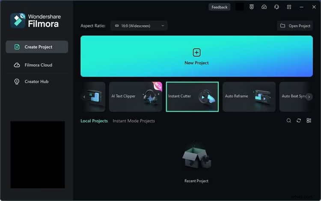Open the Auto Reframe tool card
Image resolution: width=321 pixels, height=201 pixels.
click(x=249, y=97)
